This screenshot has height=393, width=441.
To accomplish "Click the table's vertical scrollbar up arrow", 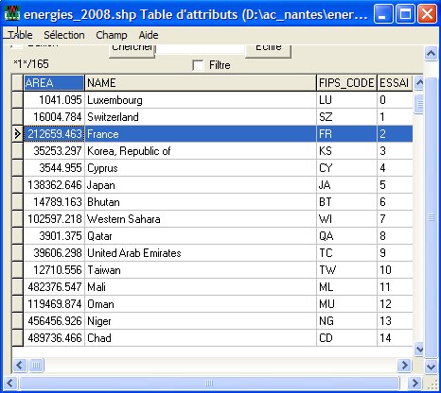I will (419, 83).
